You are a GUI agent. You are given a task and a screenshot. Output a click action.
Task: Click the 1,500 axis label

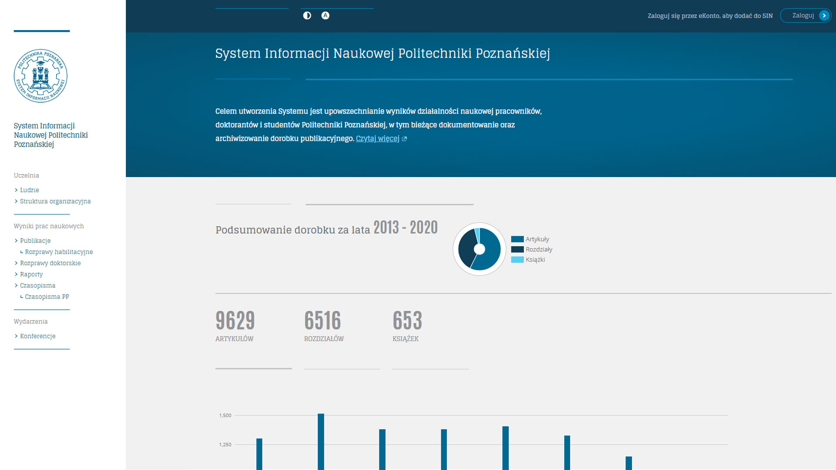[225, 416]
